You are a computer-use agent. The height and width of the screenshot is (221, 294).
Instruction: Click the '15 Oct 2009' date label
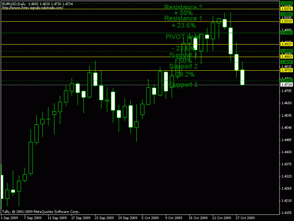[x=198, y=218]
